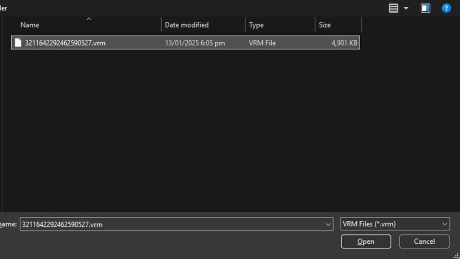Click the change view layout icon
Image resolution: width=460 pixels, height=259 pixels.
(394, 8)
